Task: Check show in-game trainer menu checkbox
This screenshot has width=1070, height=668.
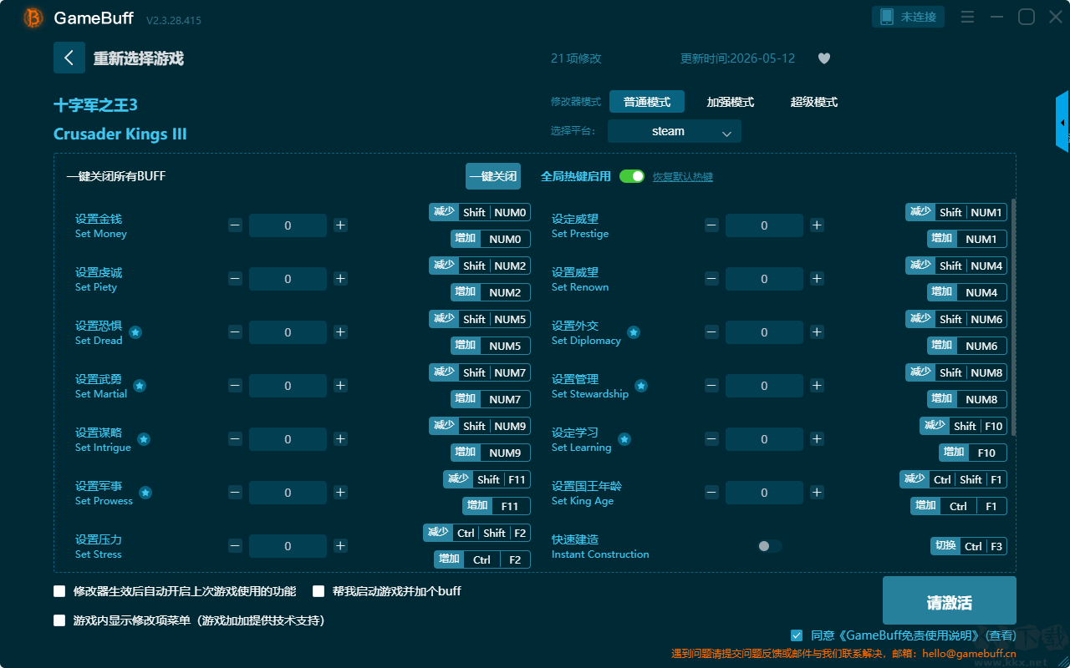Action: [x=59, y=620]
